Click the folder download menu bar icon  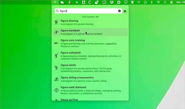click(x=96, y=2)
